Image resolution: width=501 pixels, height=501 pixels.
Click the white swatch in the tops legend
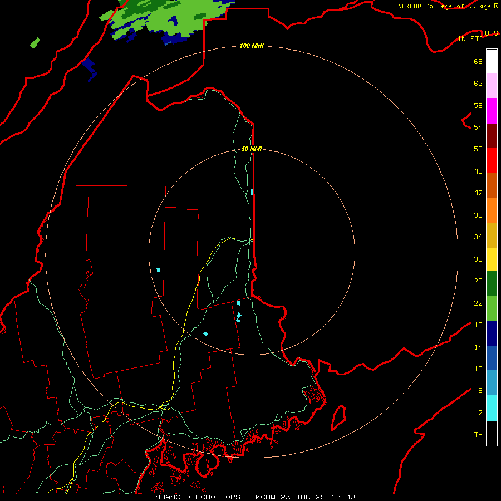[492, 61]
